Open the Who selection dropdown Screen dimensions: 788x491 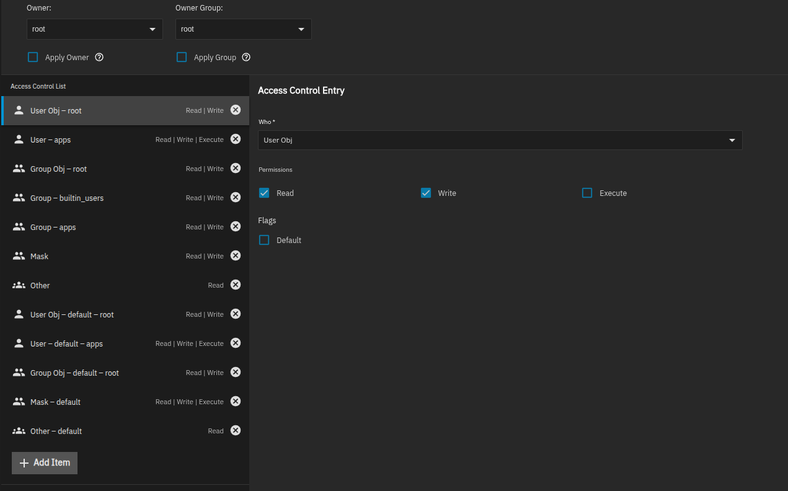(x=500, y=140)
